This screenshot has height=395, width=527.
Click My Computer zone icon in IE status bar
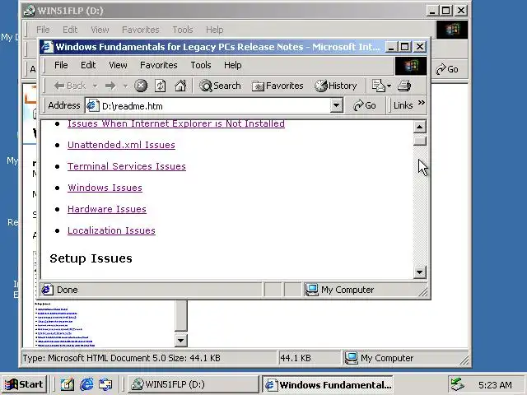click(311, 290)
